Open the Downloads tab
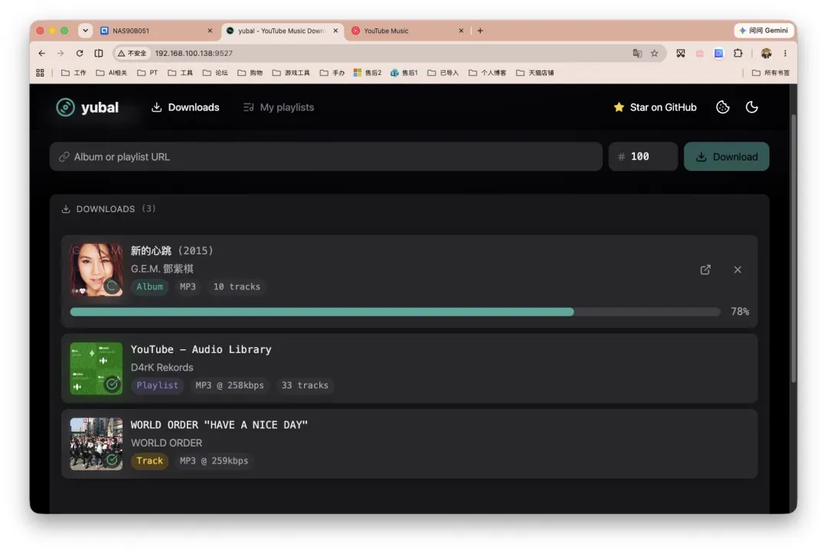 tap(185, 107)
